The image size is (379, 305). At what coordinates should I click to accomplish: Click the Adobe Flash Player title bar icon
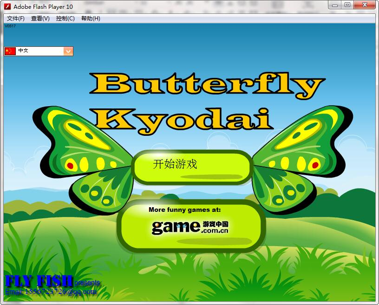coord(7,6)
